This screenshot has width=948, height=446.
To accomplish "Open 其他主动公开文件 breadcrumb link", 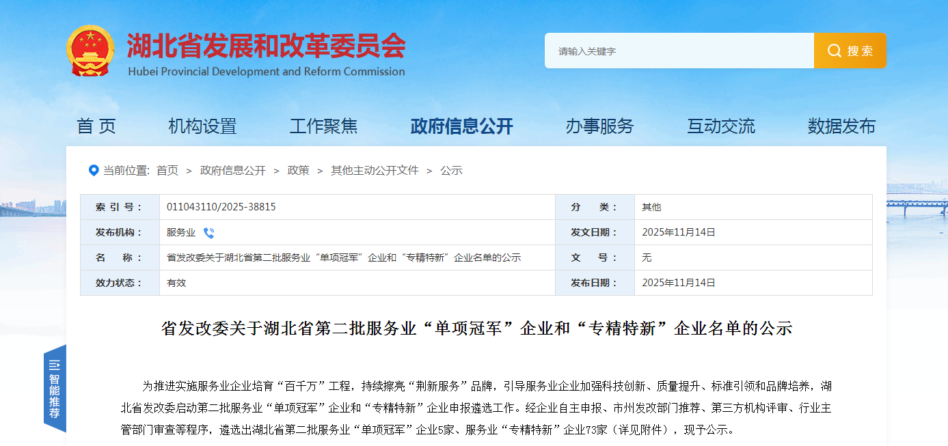I will [x=375, y=171].
